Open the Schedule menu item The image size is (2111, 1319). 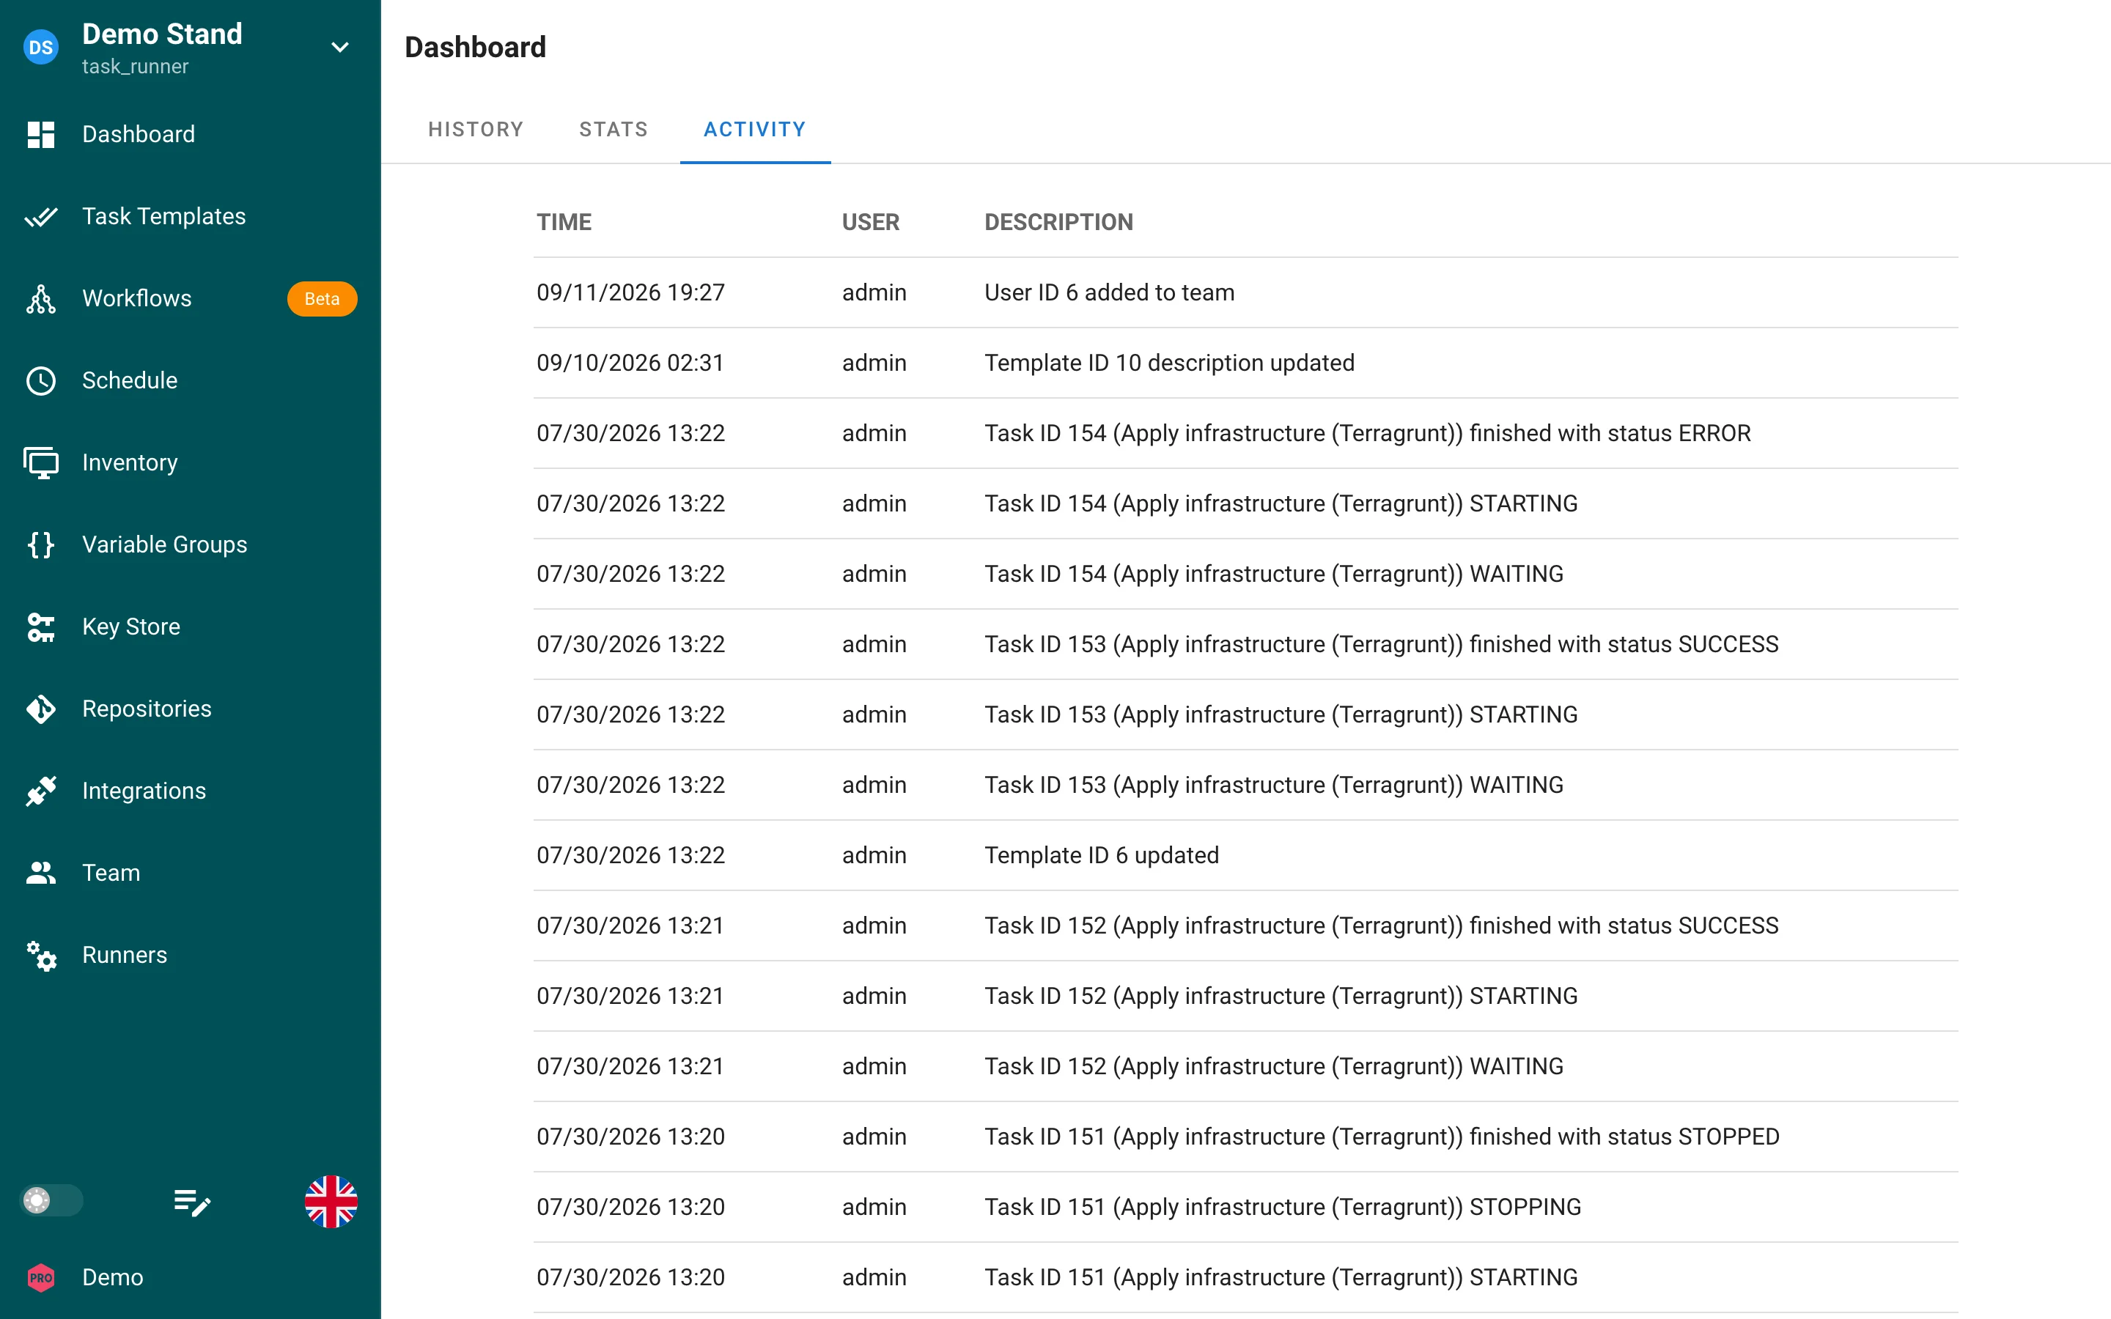point(130,380)
